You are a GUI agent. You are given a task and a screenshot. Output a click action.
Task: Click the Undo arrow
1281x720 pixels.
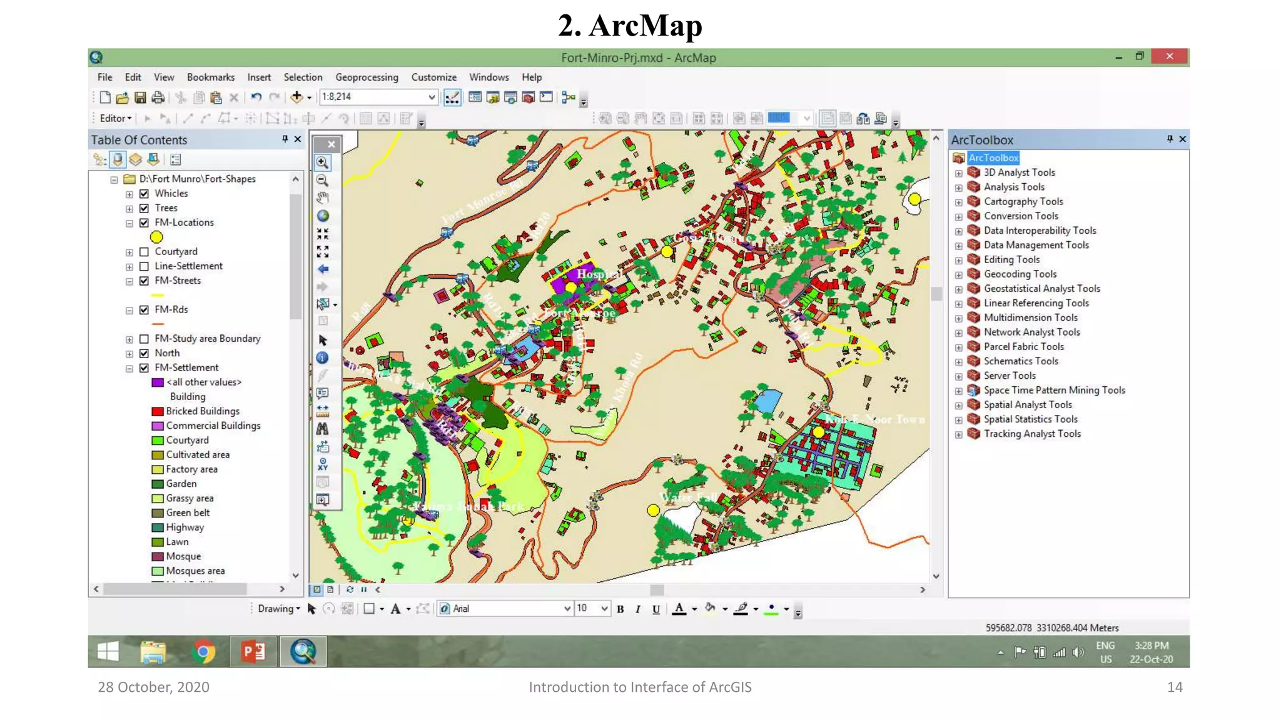click(256, 97)
